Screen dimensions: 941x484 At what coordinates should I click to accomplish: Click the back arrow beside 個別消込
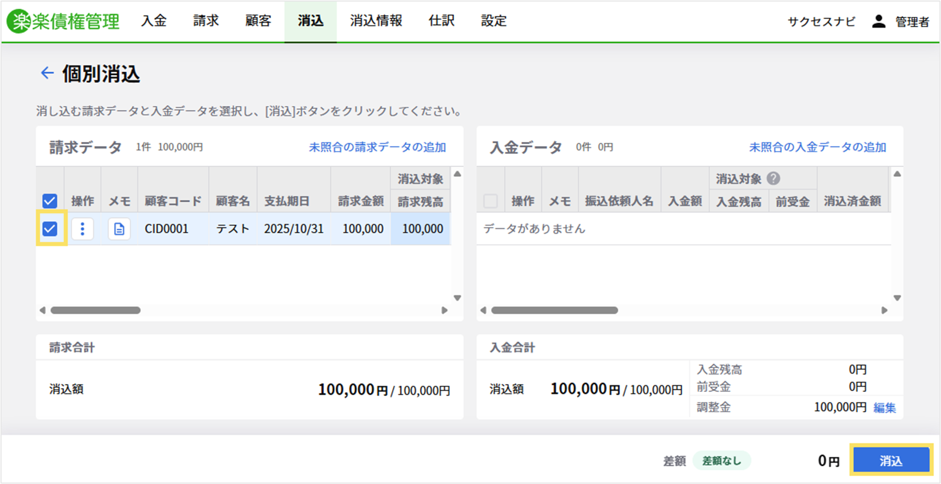(47, 73)
